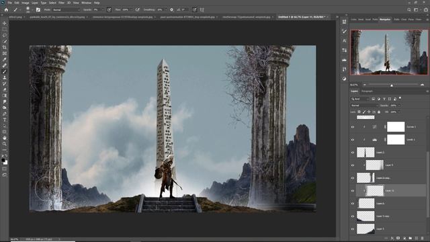
Task: Select the Horizontal Type tool
Action: tap(5, 120)
